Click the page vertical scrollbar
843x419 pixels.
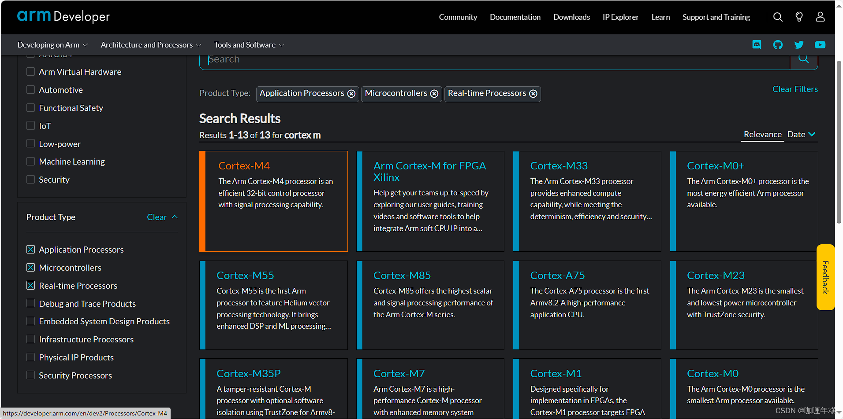click(839, 142)
